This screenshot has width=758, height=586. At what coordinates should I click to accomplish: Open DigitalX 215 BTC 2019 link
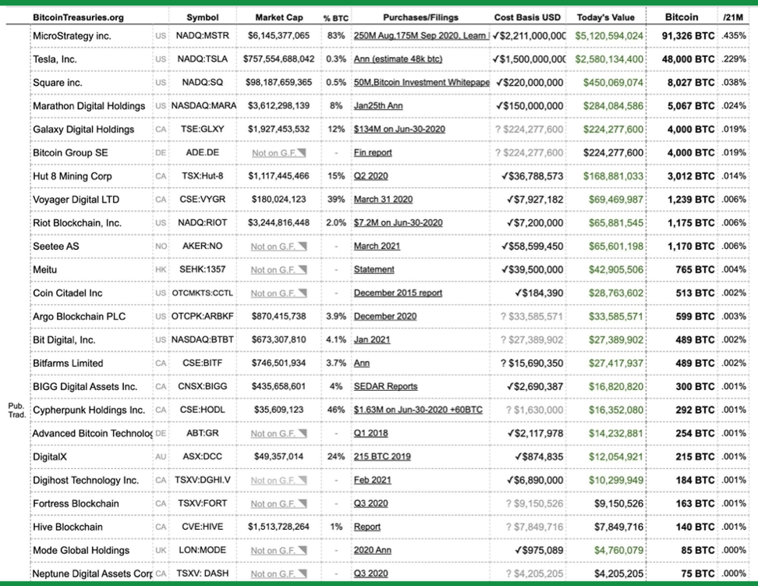pos(382,456)
